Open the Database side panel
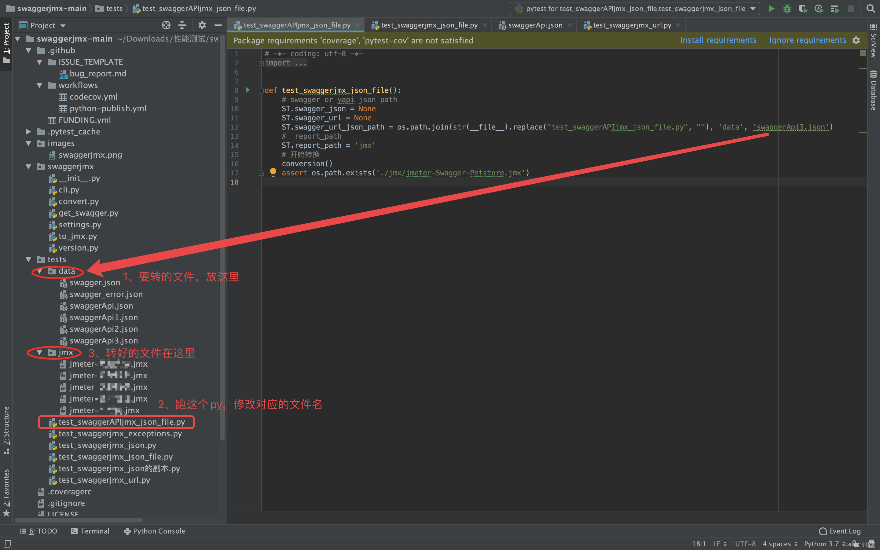Screen dimensions: 880x550 [874, 90]
